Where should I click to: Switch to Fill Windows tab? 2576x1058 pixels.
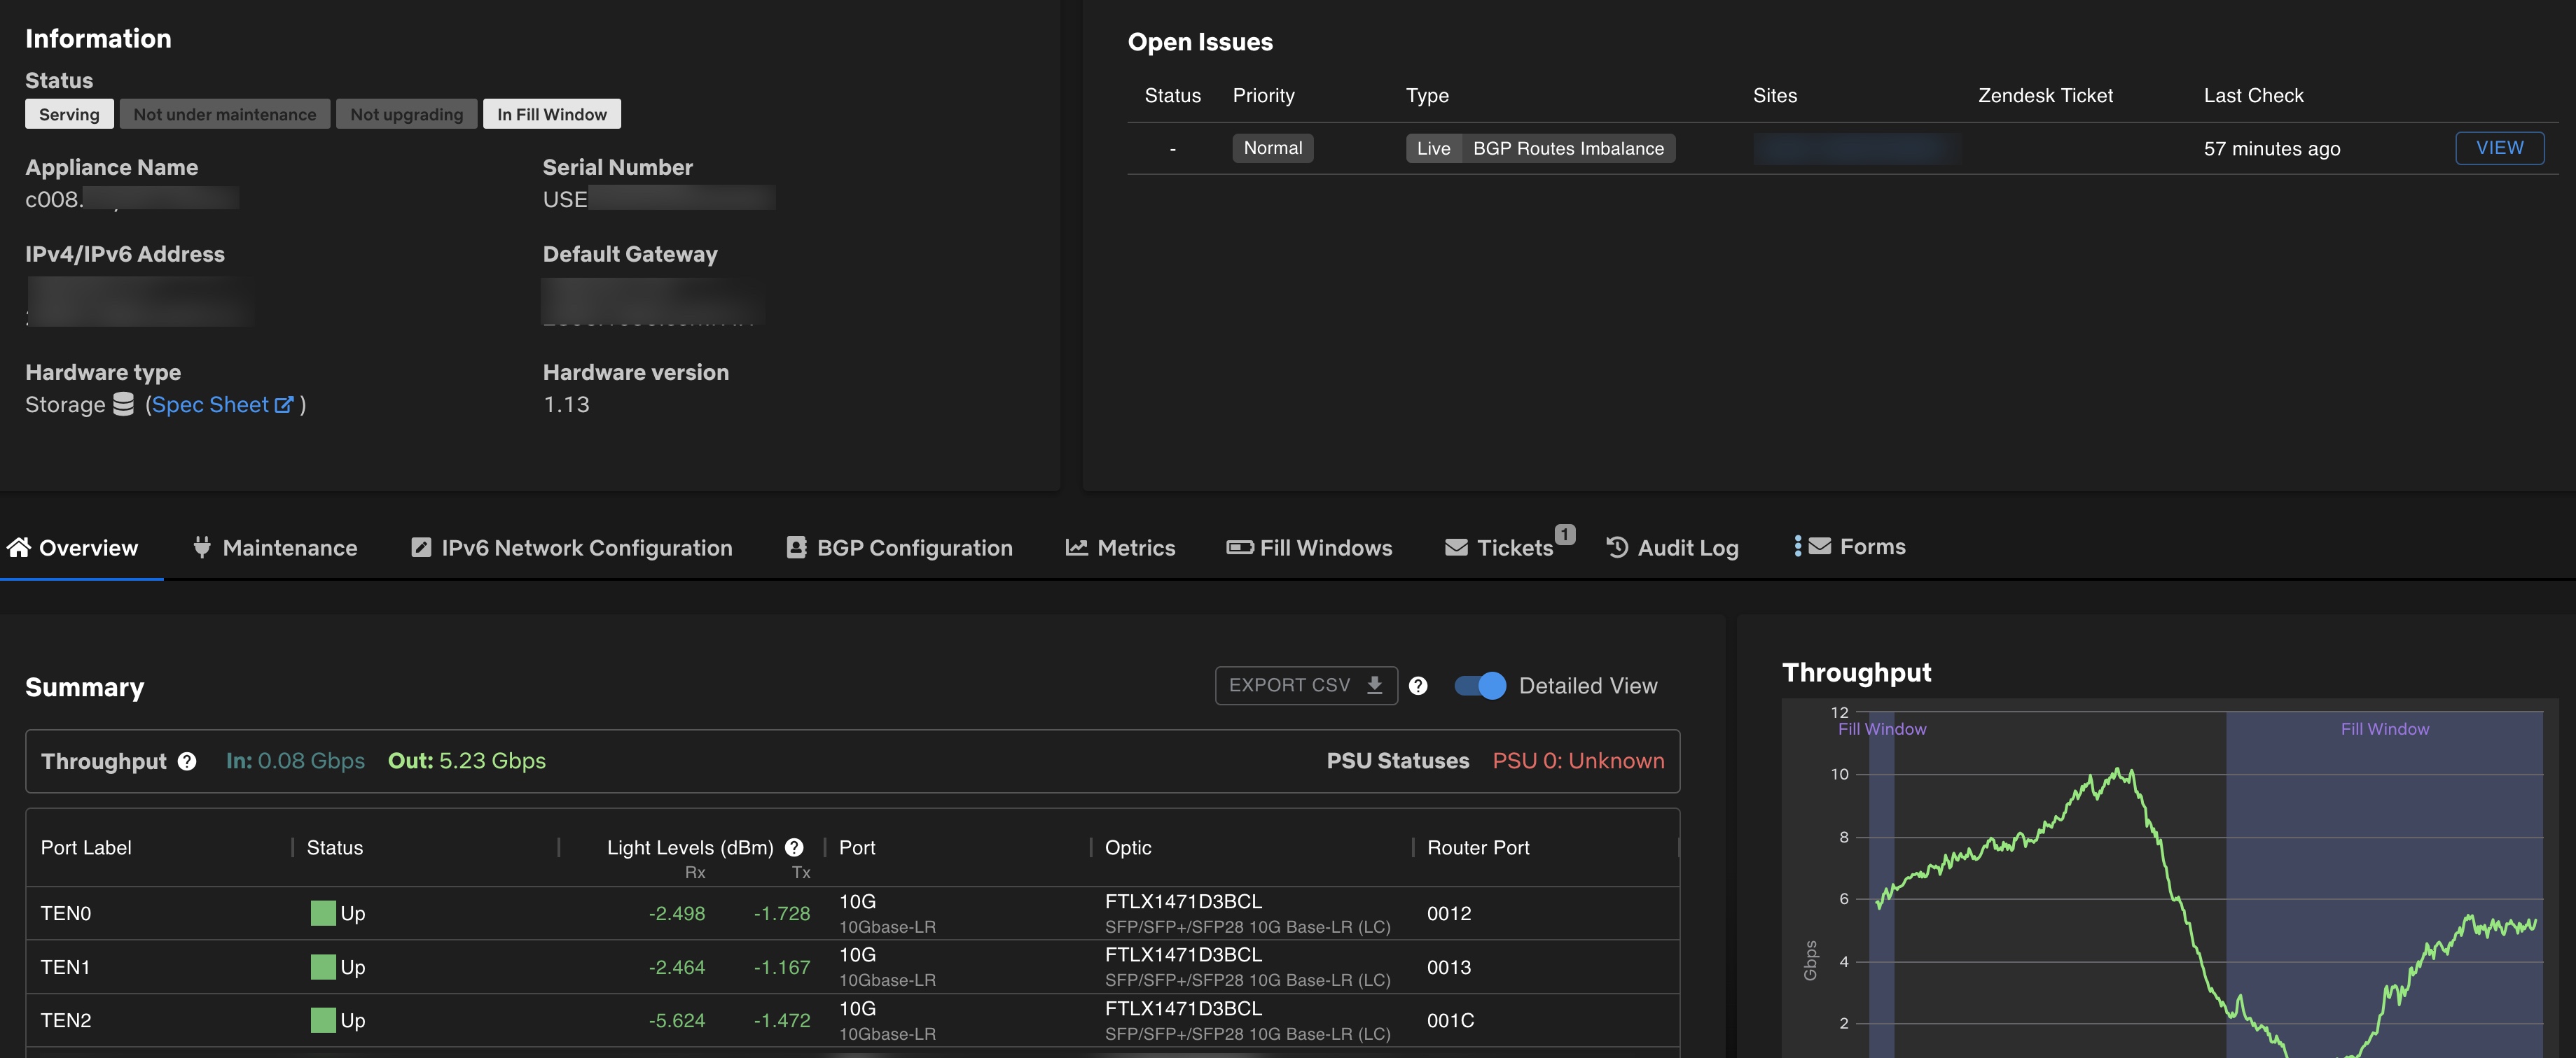click(1309, 547)
